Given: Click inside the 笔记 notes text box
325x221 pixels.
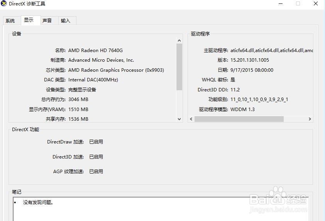Looking at the screenshot, I should pyautogui.click(x=161, y=209).
